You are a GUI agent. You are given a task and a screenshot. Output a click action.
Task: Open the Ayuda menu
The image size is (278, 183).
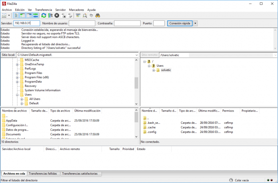[91, 10]
